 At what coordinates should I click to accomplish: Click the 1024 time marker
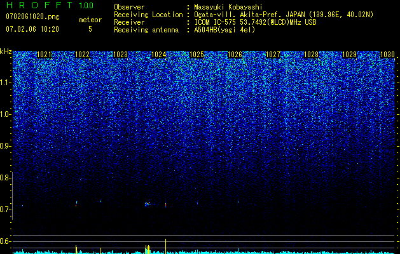click(159, 54)
